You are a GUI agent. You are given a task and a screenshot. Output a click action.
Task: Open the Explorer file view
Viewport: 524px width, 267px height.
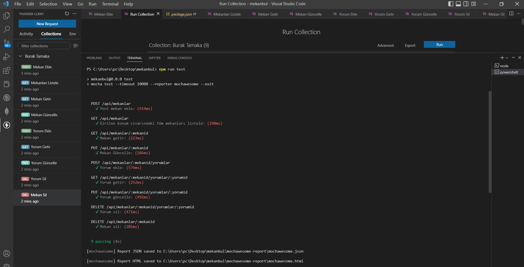coord(7,16)
